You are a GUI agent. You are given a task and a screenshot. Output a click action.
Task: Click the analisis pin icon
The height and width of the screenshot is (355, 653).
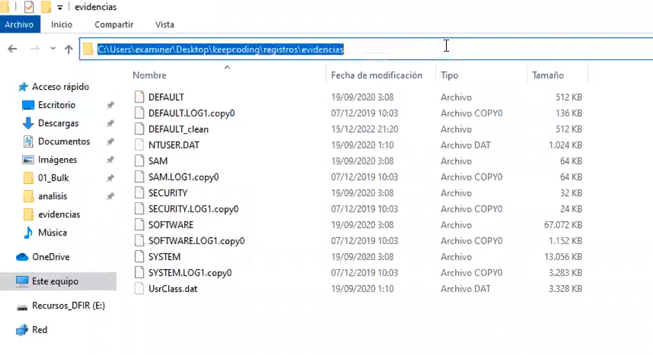[x=110, y=196]
